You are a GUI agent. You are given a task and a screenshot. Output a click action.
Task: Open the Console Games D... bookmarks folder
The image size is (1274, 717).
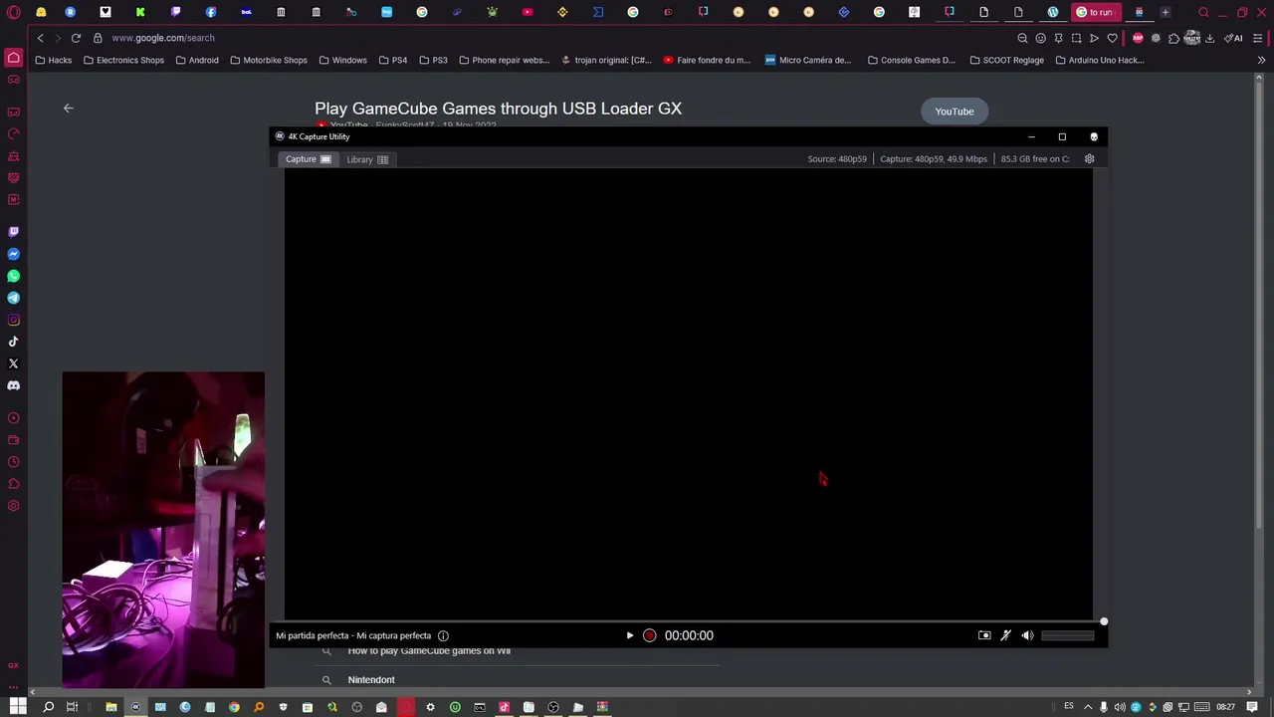(912, 60)
